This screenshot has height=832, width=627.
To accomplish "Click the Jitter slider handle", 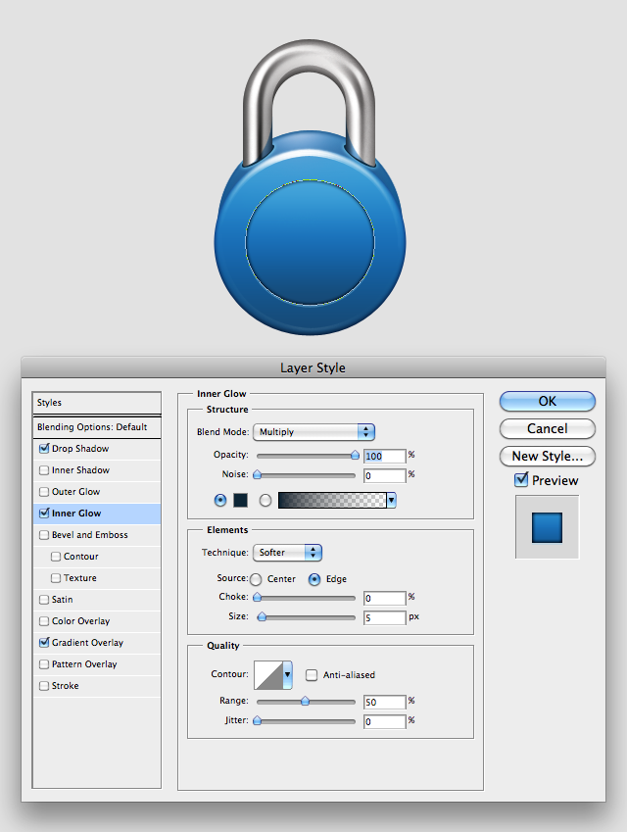I will [x=258, y=720].
